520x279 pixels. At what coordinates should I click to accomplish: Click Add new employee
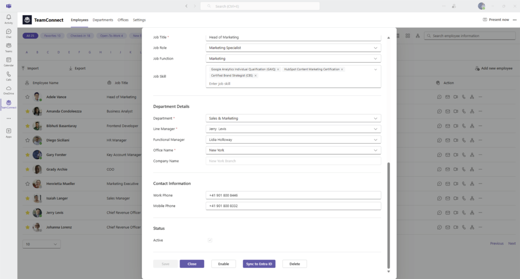[x=494, y=68]
